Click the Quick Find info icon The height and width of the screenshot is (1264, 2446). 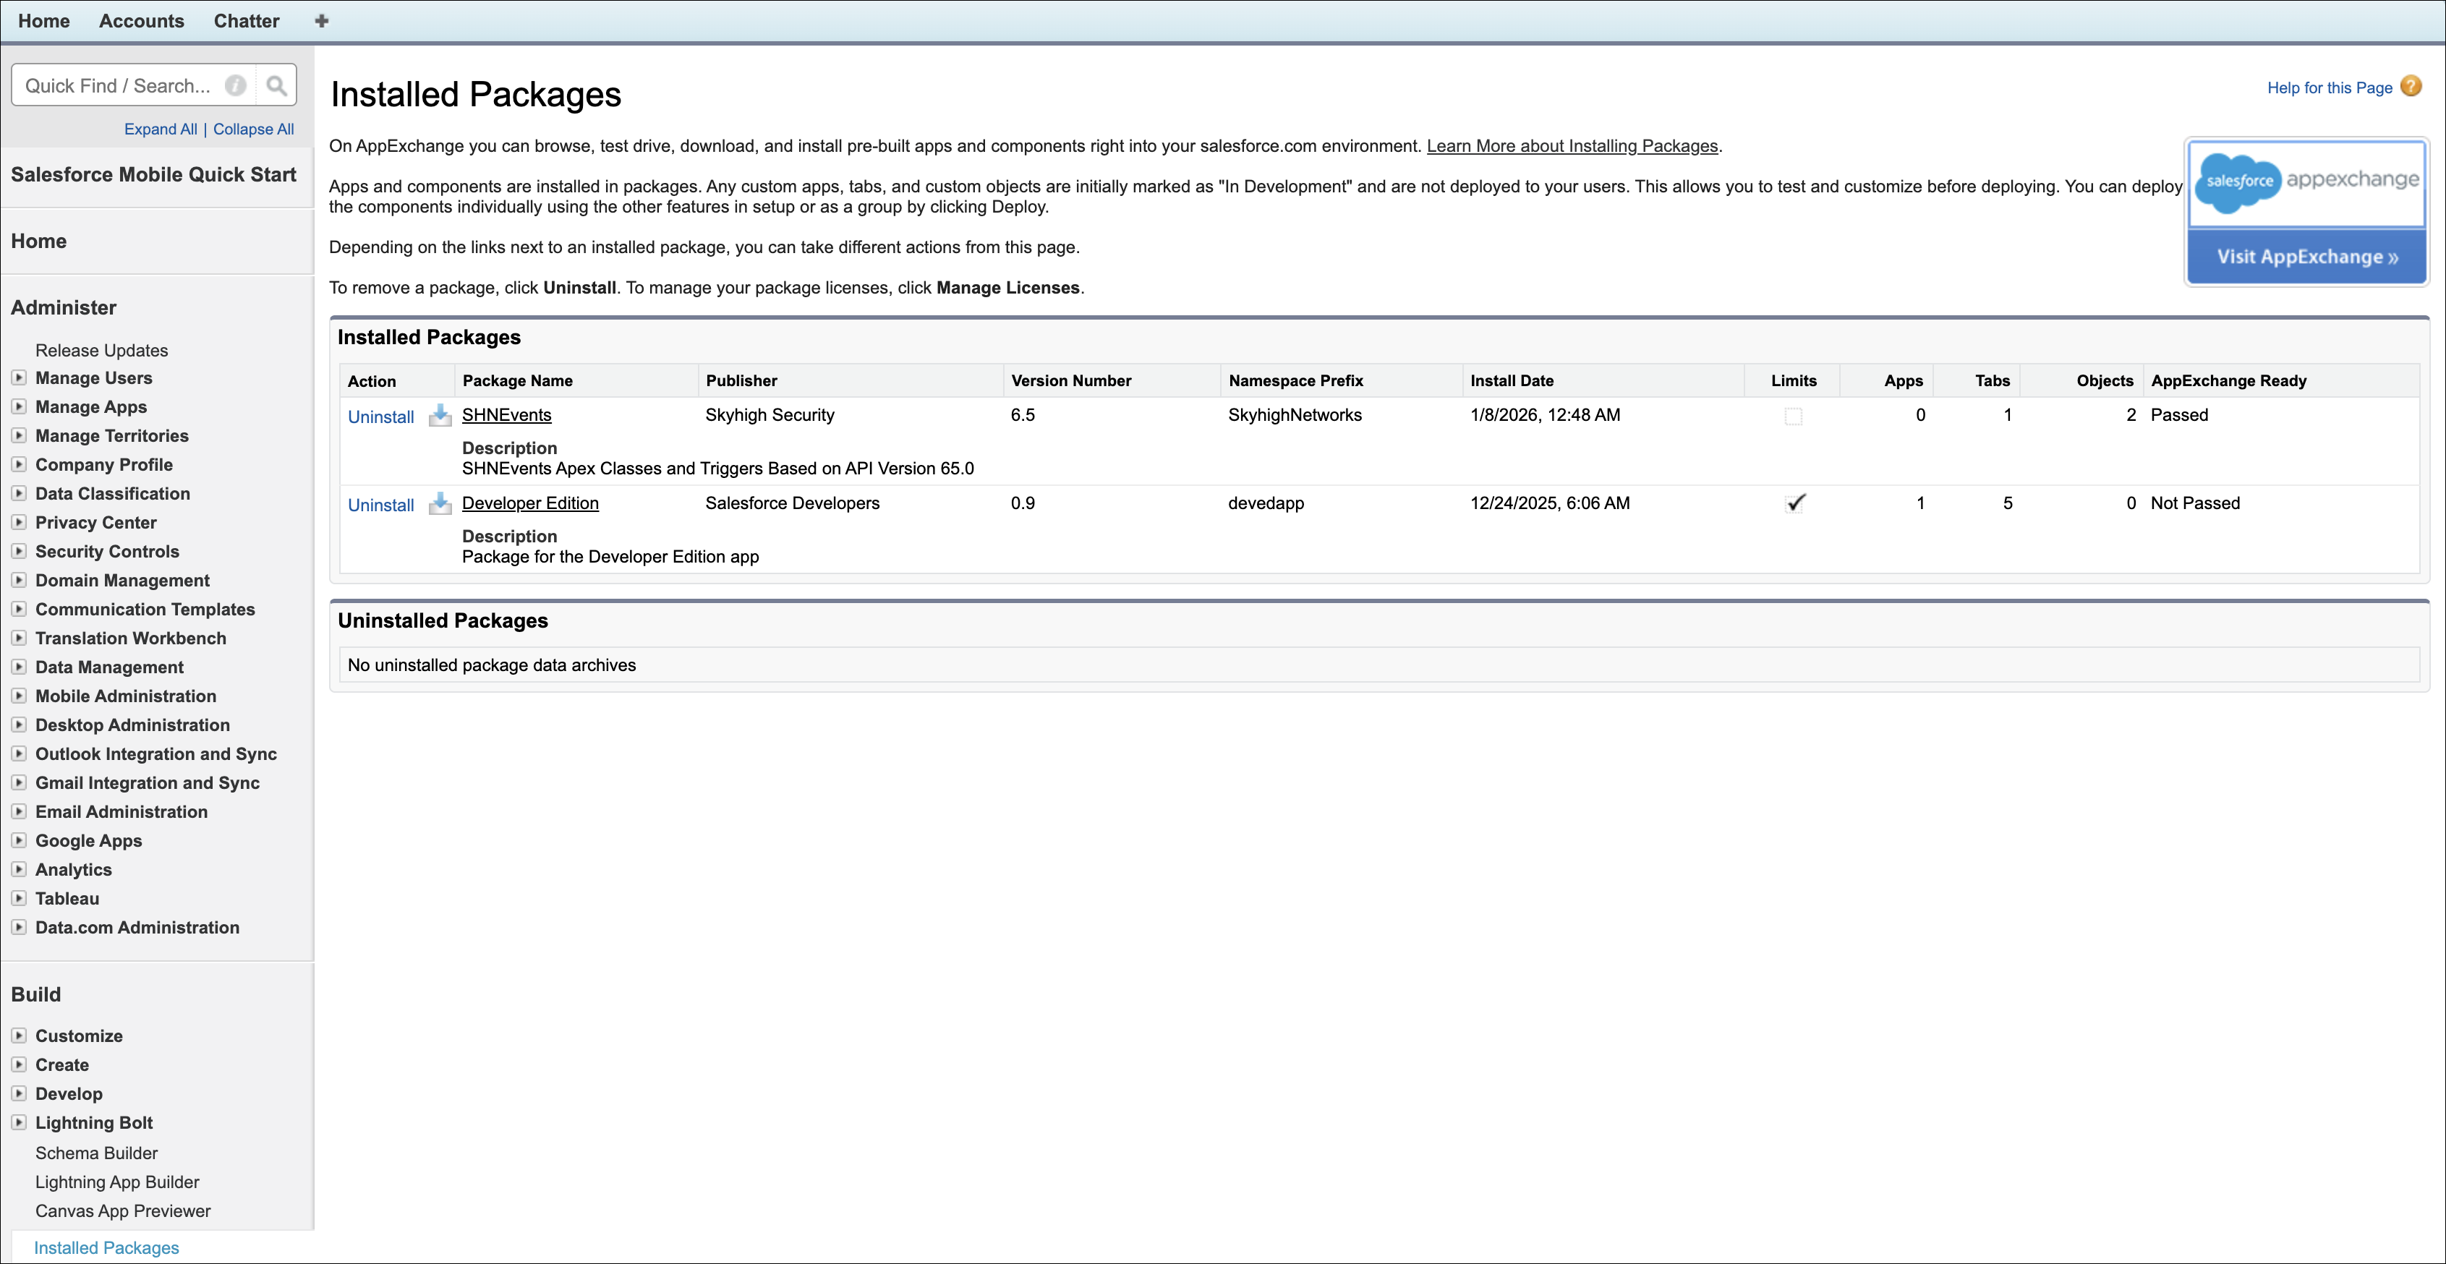[x=236, y=85]
